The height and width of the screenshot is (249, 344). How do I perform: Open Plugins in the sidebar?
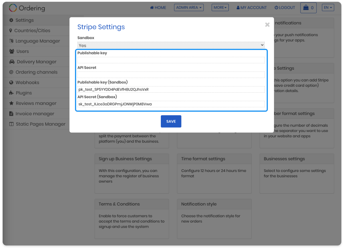click(37, 93)
